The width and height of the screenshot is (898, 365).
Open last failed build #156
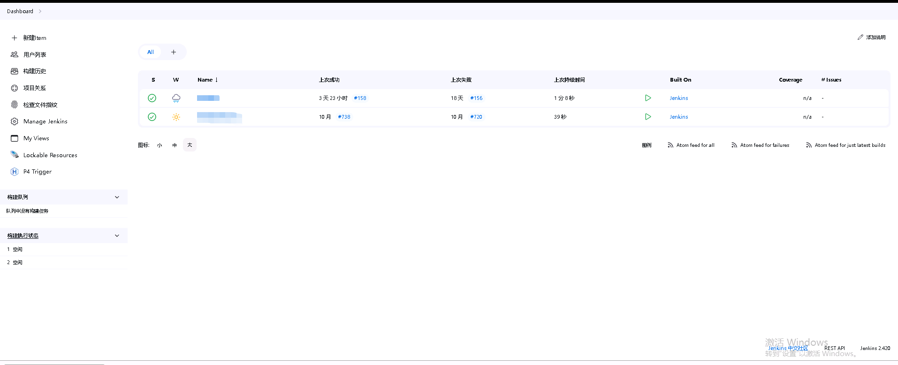click(x=476, y=98)
